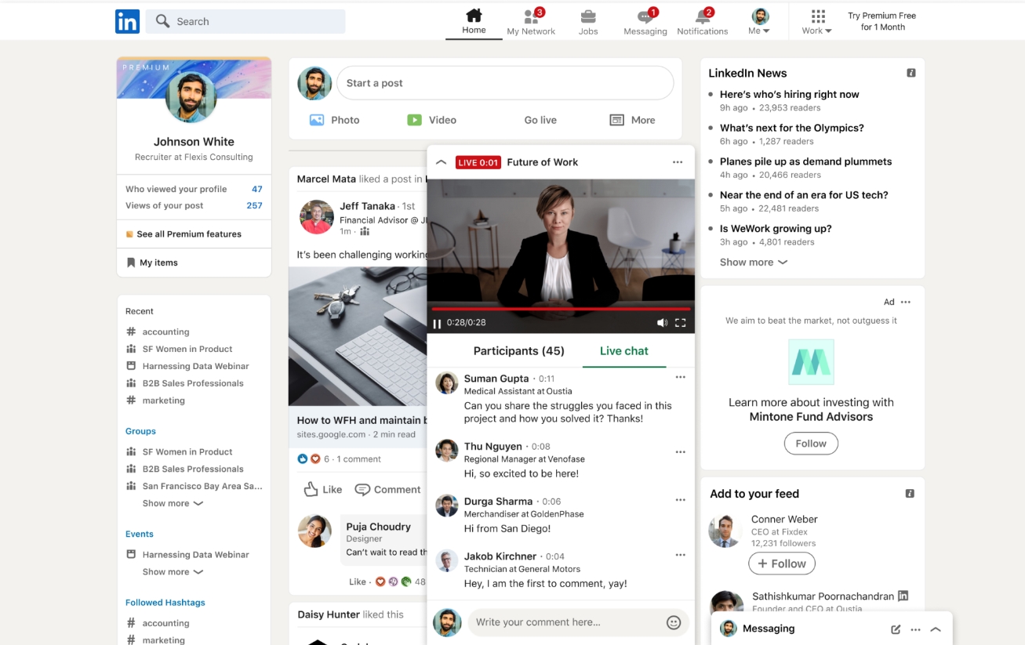Click the LinkedIn logo icon
Viewport: 1025px width, 645px height.
pyautogui.click(x=127, y=21)
